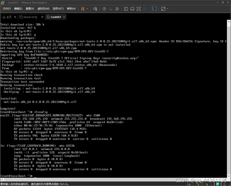Pause the virtual machine with the orange button
This screenshot has width=231, height=186.
(83, 9)
